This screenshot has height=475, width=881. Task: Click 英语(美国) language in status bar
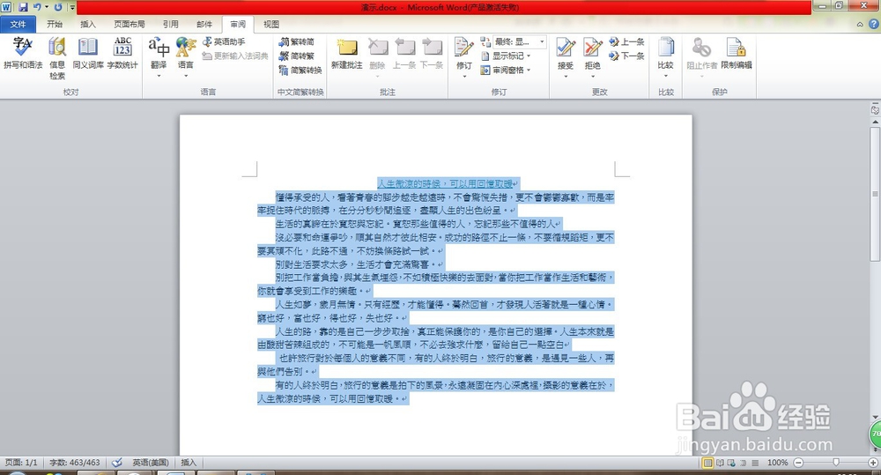(x=151, y=462)
